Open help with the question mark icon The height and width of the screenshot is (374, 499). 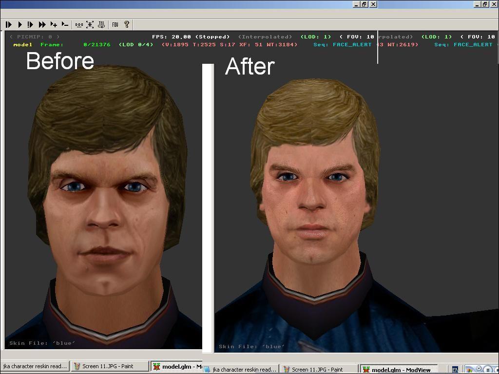(127, 24)
